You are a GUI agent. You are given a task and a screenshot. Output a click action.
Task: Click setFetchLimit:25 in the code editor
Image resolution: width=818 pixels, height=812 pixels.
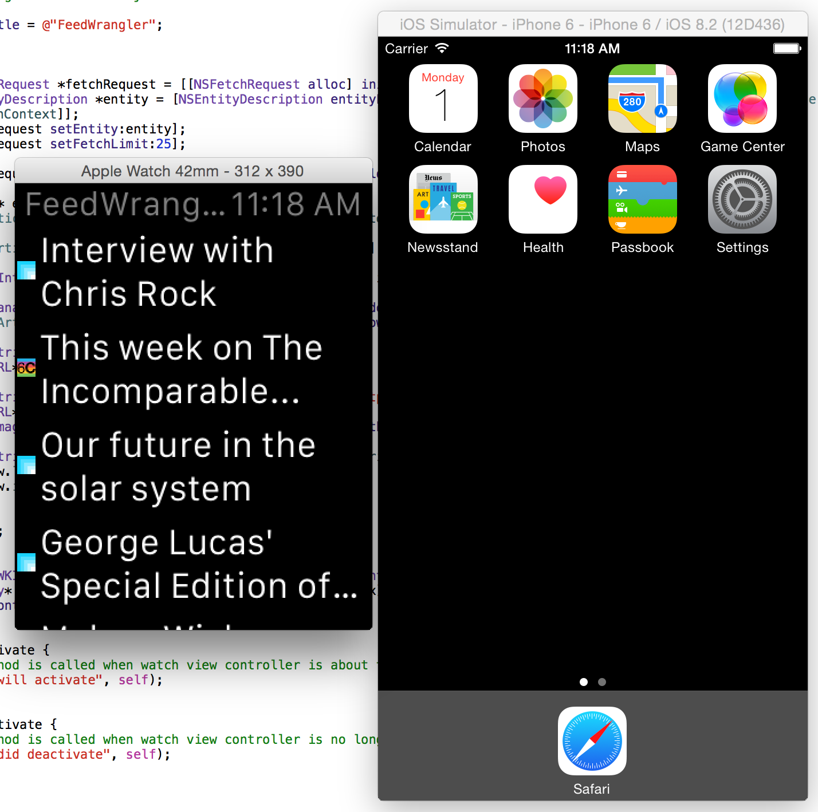(x=111, y=144)
